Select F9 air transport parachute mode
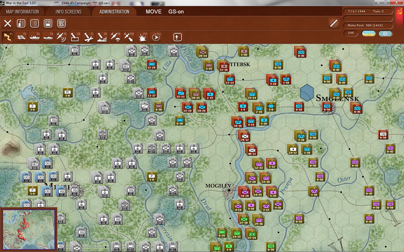 click(115, 37)
